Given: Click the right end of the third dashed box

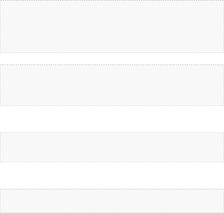Looking at the screenshot, I should [218, 147].
